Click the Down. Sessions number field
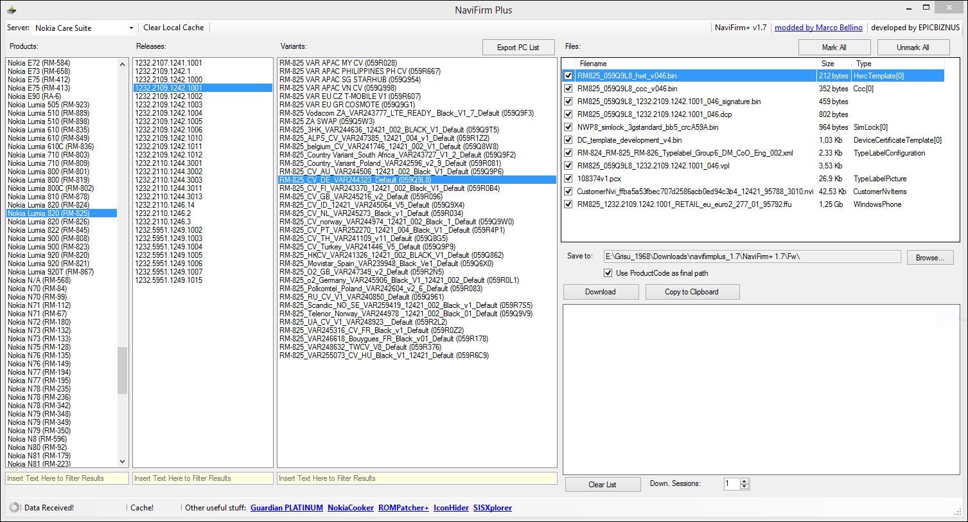 732,484
